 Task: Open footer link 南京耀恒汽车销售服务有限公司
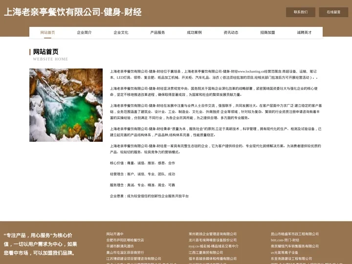click(295, 246)
